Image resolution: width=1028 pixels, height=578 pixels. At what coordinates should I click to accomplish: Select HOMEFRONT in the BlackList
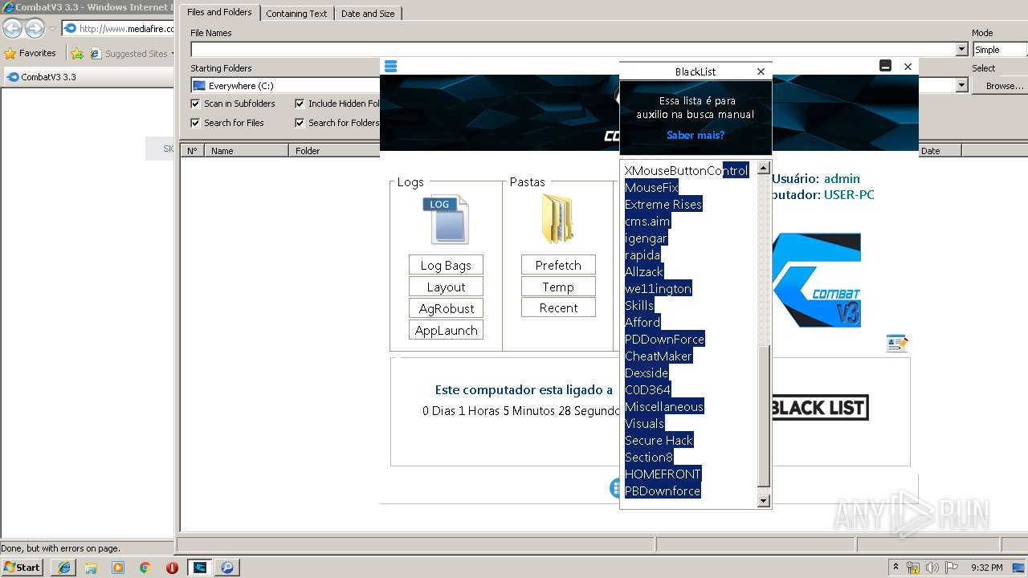click(x=663, y=474)
